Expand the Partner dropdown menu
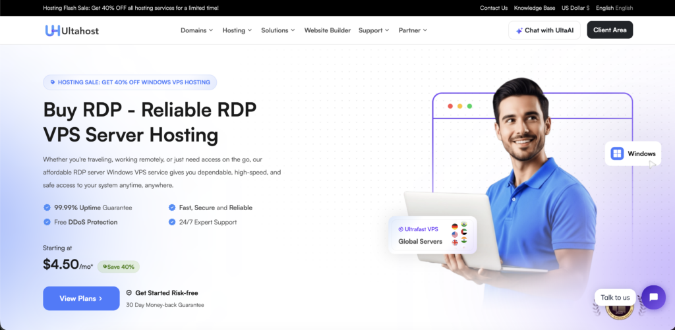The height and width of the screenshot is (330, 675). click(413, 30)
